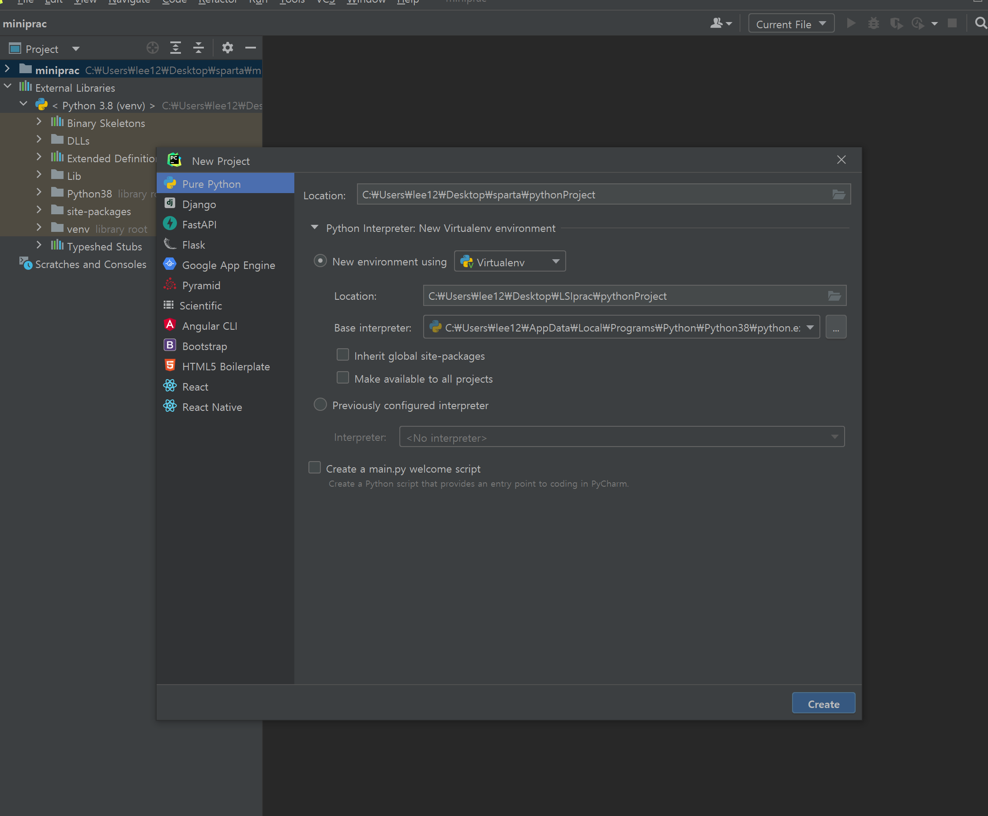
Task: Select Previously configured interpreter radio button
Action: tap(320, 405)
